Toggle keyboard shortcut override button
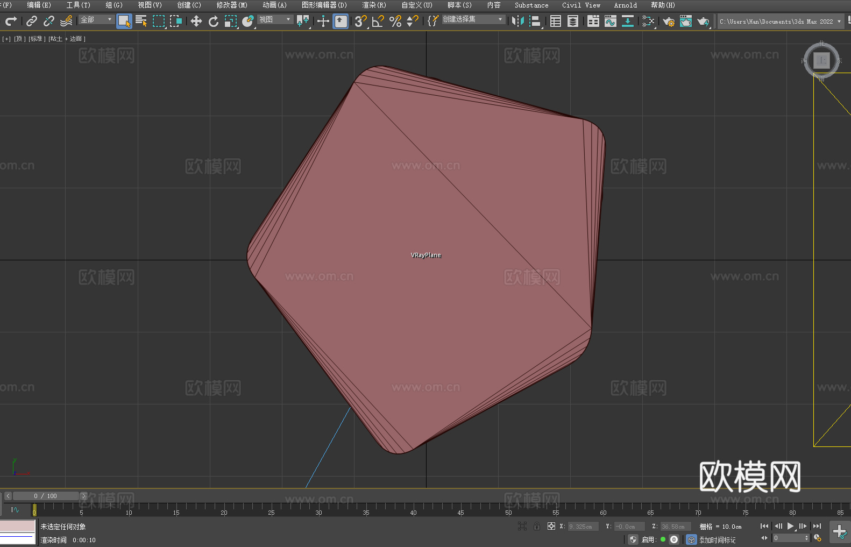 [341, 21]
